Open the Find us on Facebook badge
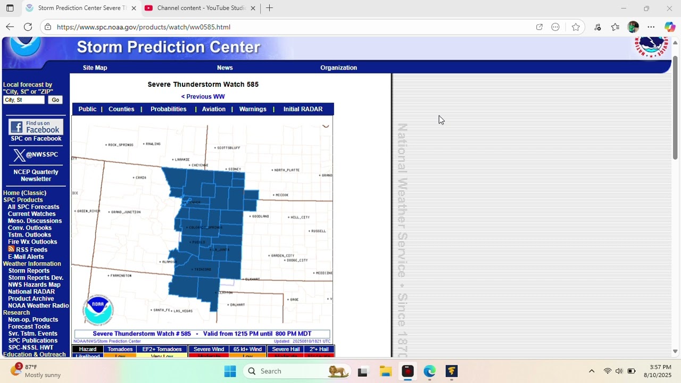This screenshot has height=383, width=681. coord(36,127)
